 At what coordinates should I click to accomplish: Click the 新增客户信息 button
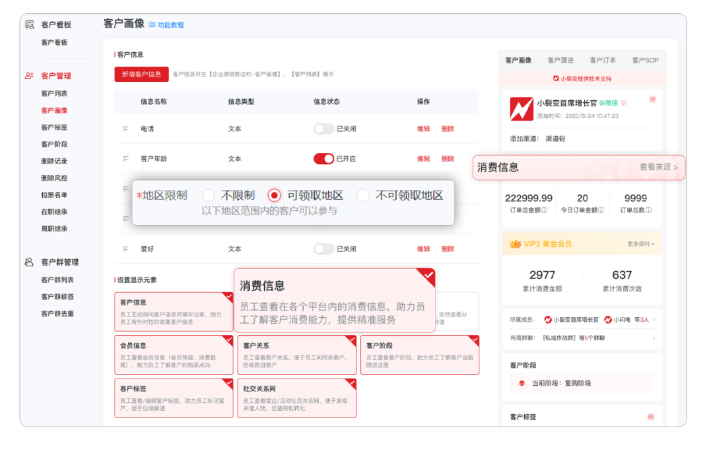pyautogui.click(x=141, y=74)
